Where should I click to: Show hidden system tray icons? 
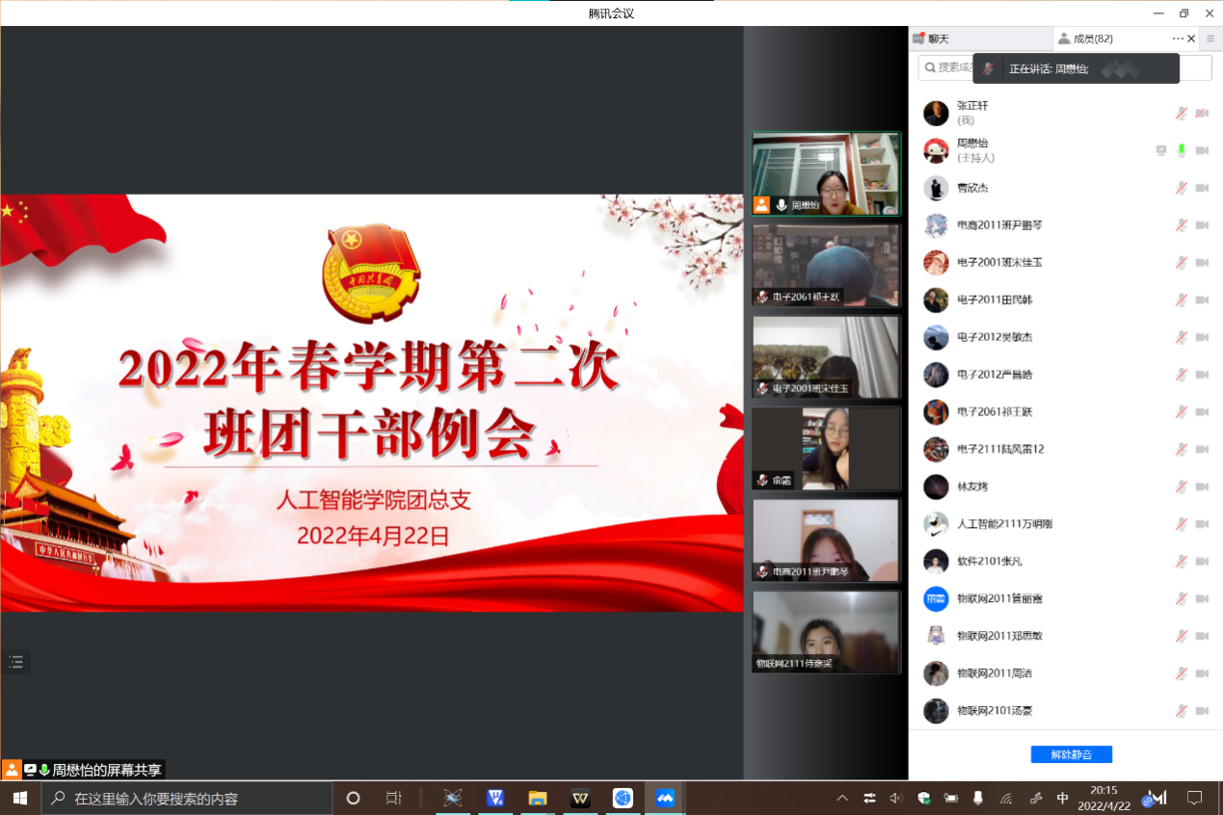tap(842, 799)
